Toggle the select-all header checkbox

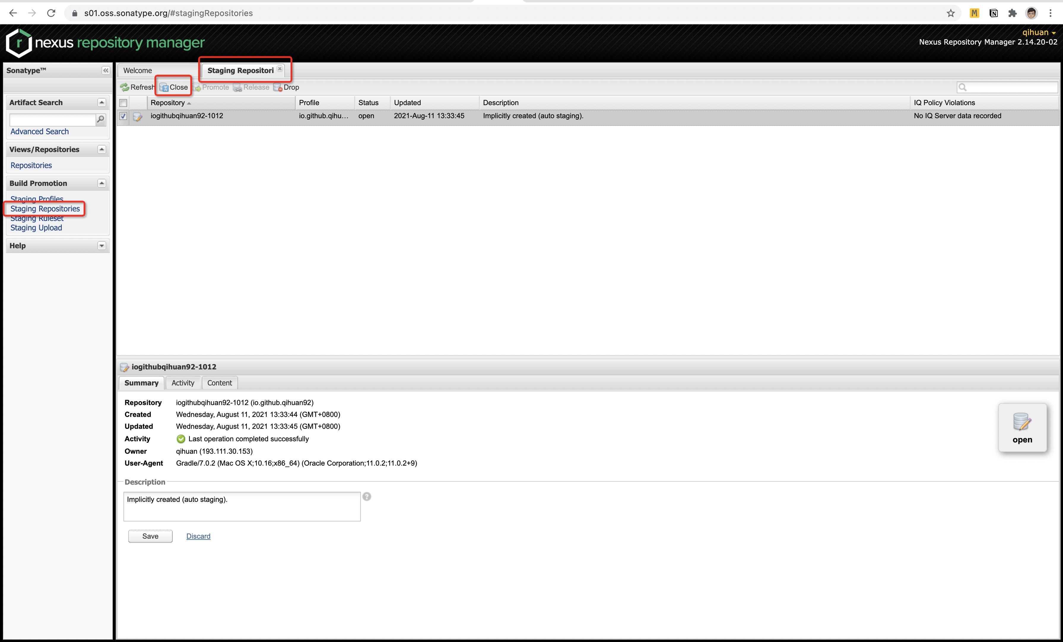[x=123, y=103]
